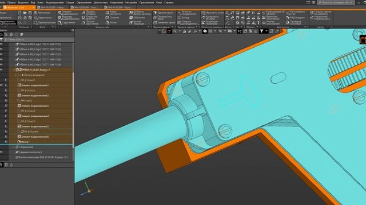Click Заменить грани button
The image size is (366, 205).
(x=164, y=23)
